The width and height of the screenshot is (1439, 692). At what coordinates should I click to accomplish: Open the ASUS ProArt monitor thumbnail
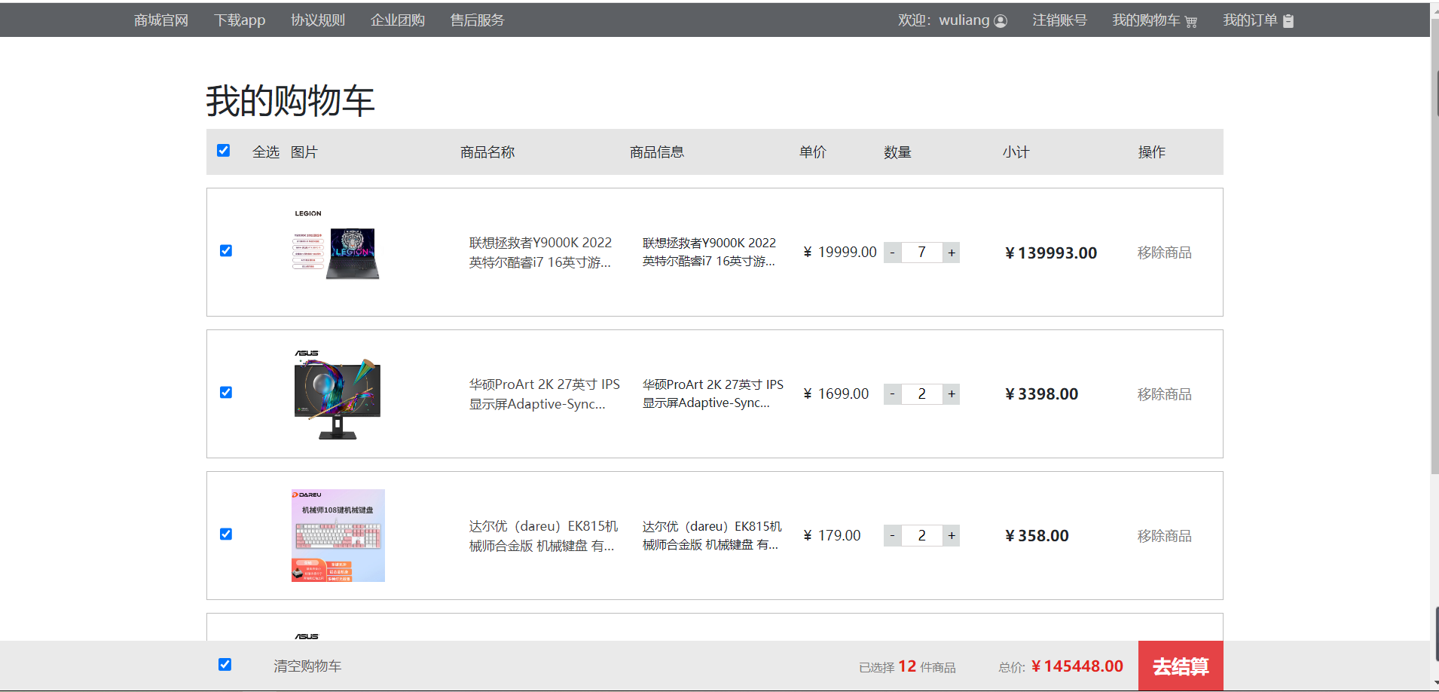pos(338,394)
